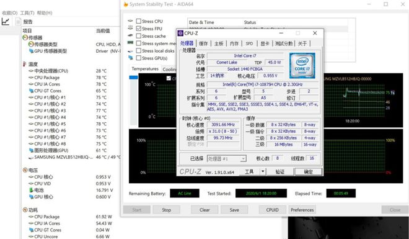
Task: Click the 温度 thermometer icon
Action: tap(25, 64)
